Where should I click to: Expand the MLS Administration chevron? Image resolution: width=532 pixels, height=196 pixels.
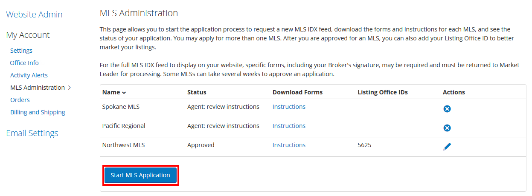click(70, 88)
